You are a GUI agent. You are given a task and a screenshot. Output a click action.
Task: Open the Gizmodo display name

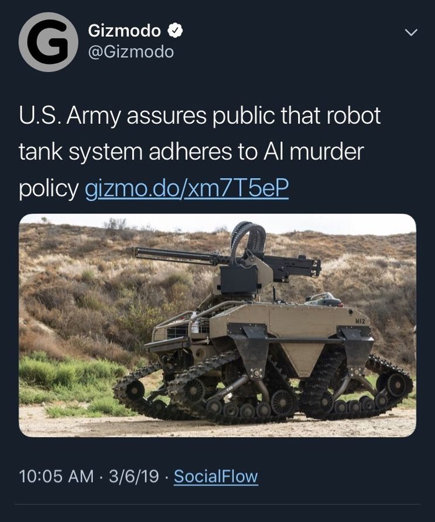(x=124, y=31)
